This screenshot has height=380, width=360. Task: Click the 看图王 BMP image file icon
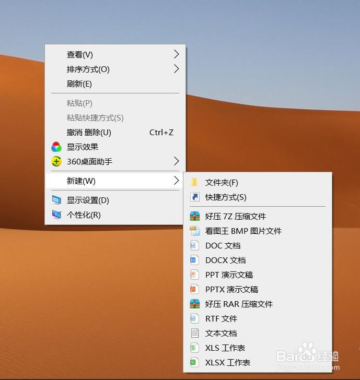coord(195,231)
